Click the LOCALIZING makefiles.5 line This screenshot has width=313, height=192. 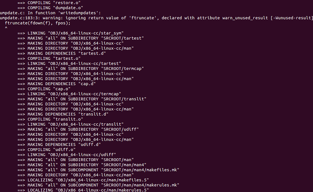[83, 180]
